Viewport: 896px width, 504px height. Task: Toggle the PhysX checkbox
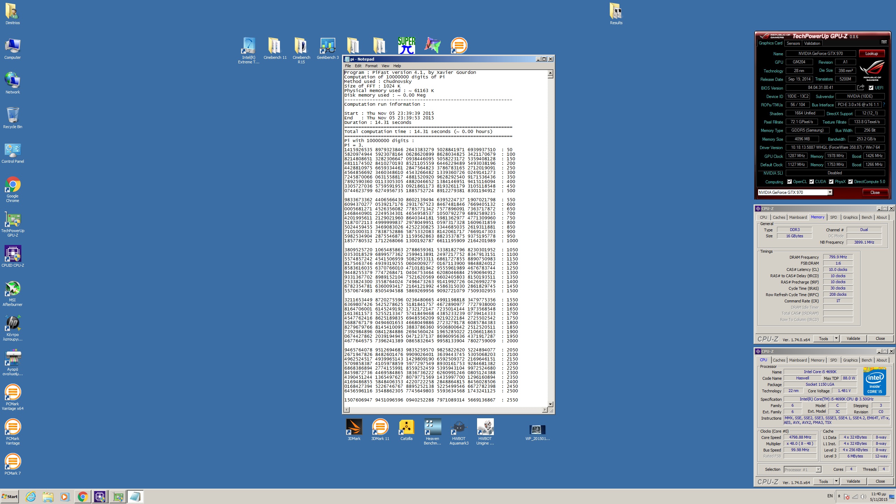831,182
